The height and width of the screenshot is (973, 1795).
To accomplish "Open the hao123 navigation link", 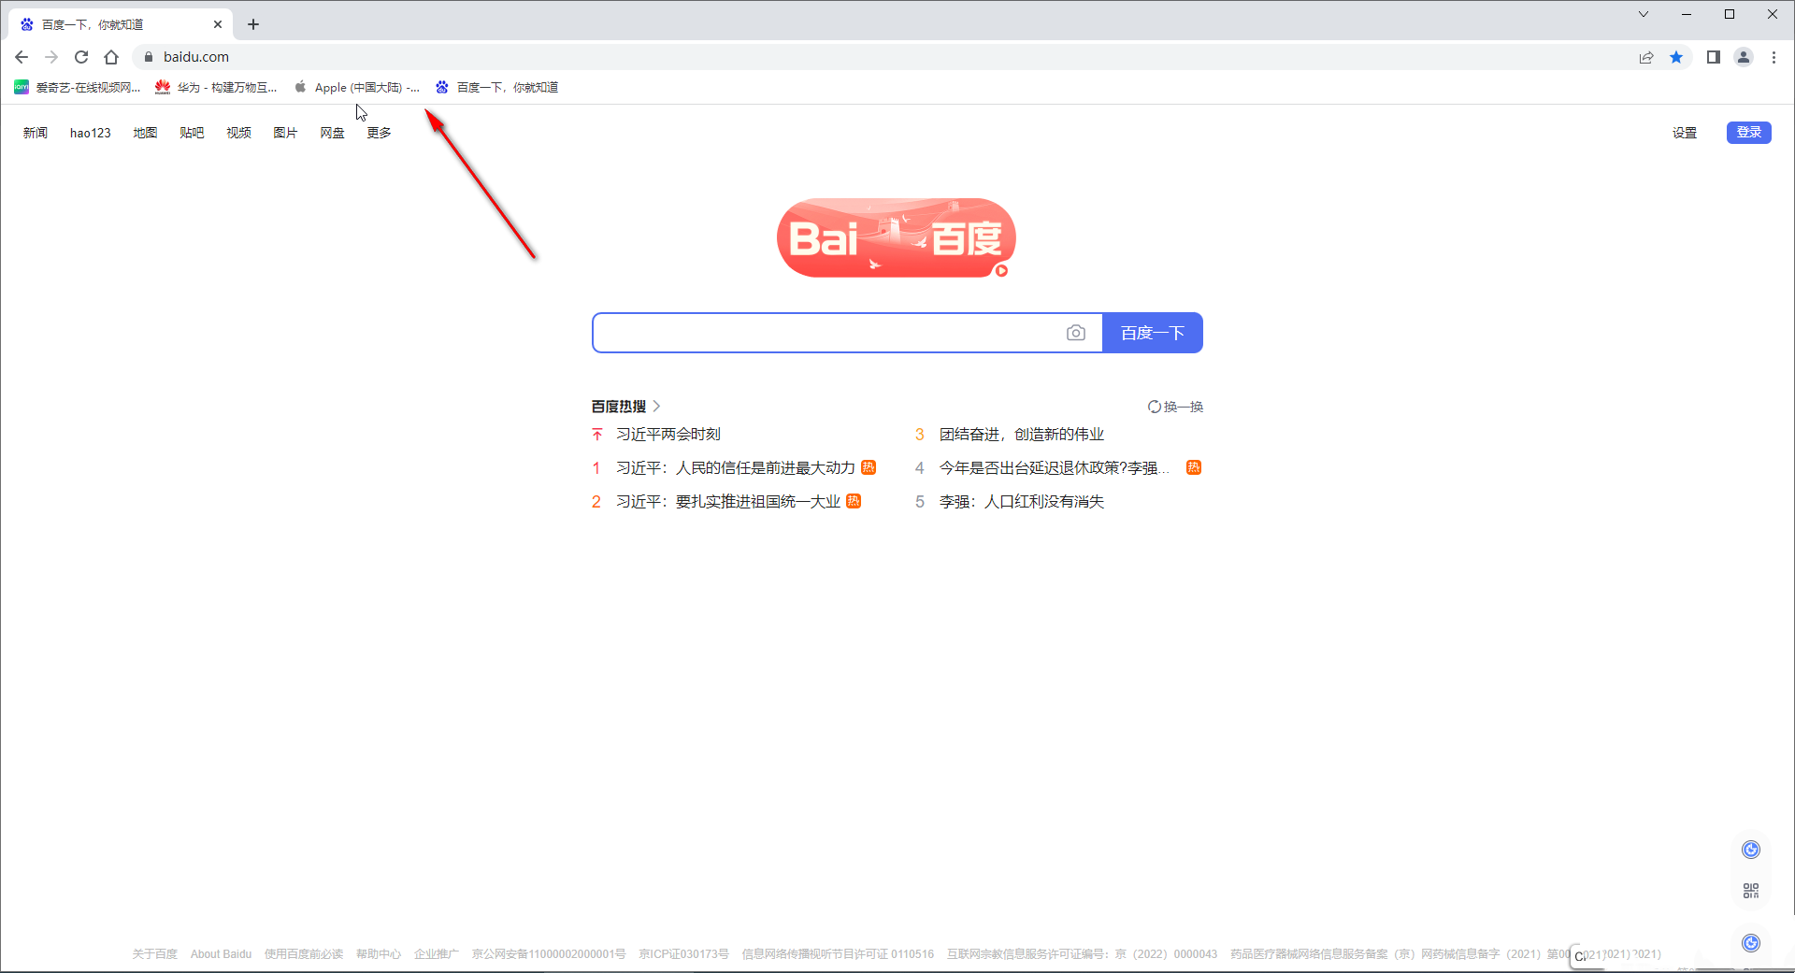I will [x=91, y=133].
